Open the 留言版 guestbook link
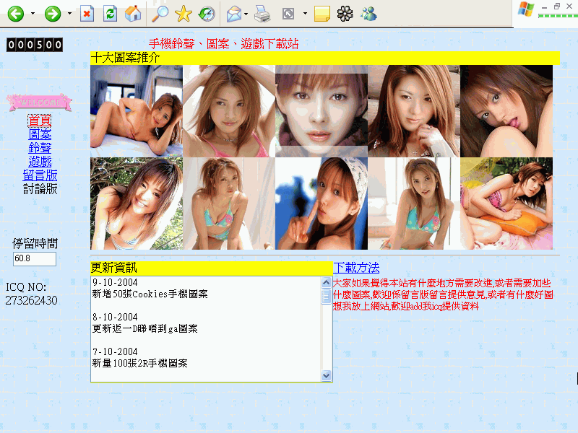This screenshot has height=433, width=578. 40,175
